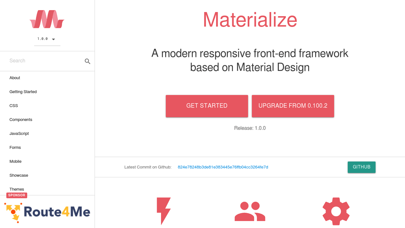Click the Materialize logo in the sidebar
Image resolution: width=405 pixels, height=228 pixels.
(47, 19)
